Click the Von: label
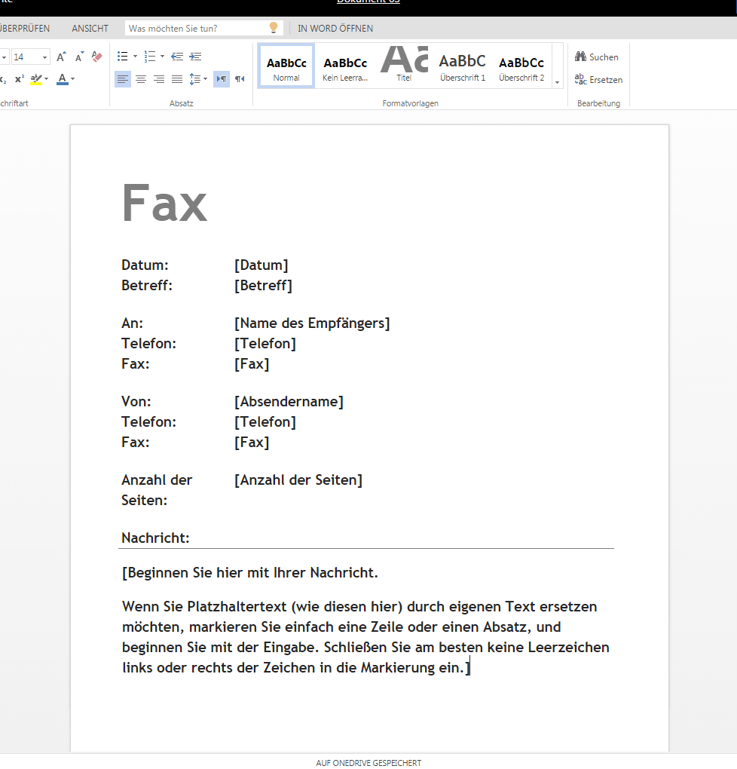Image resolution: width=737 pixels, height=769 pixels. coord(136,402)
